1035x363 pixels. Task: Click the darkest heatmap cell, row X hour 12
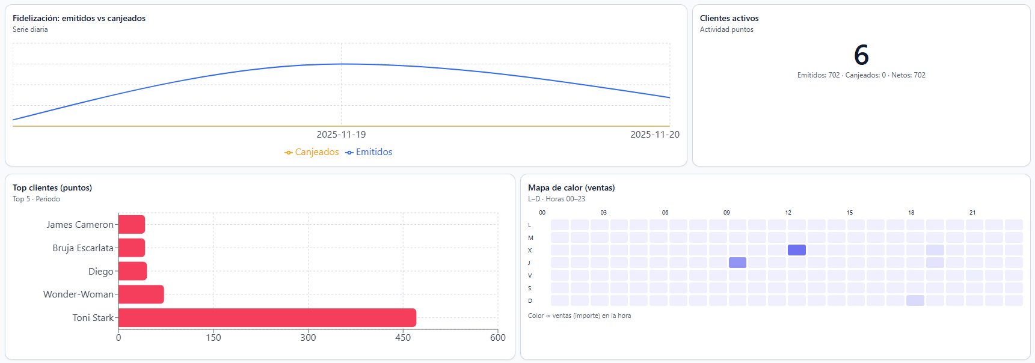tap(796, 250)
